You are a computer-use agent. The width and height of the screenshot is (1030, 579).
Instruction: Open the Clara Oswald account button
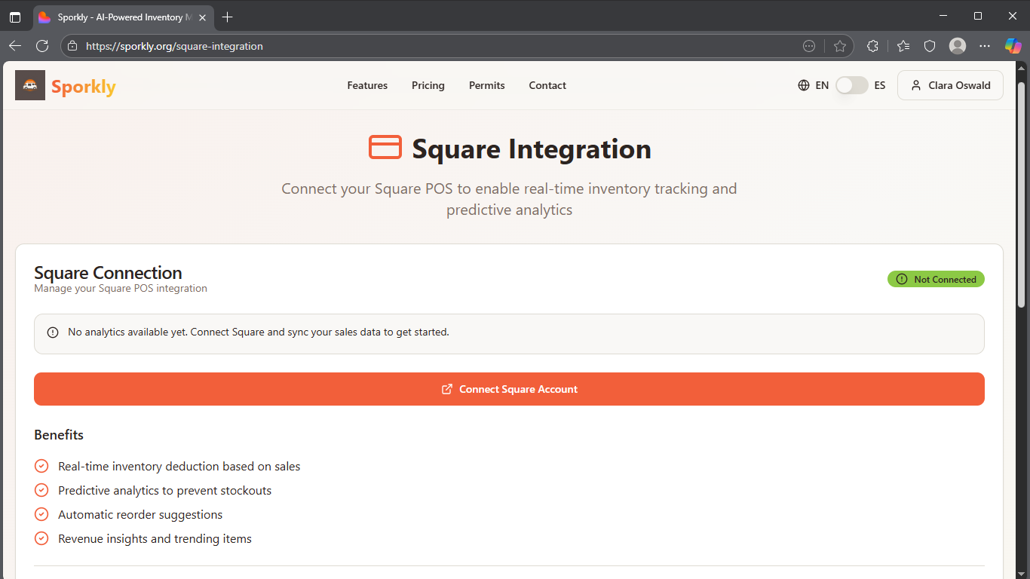(x=950, y=85)
